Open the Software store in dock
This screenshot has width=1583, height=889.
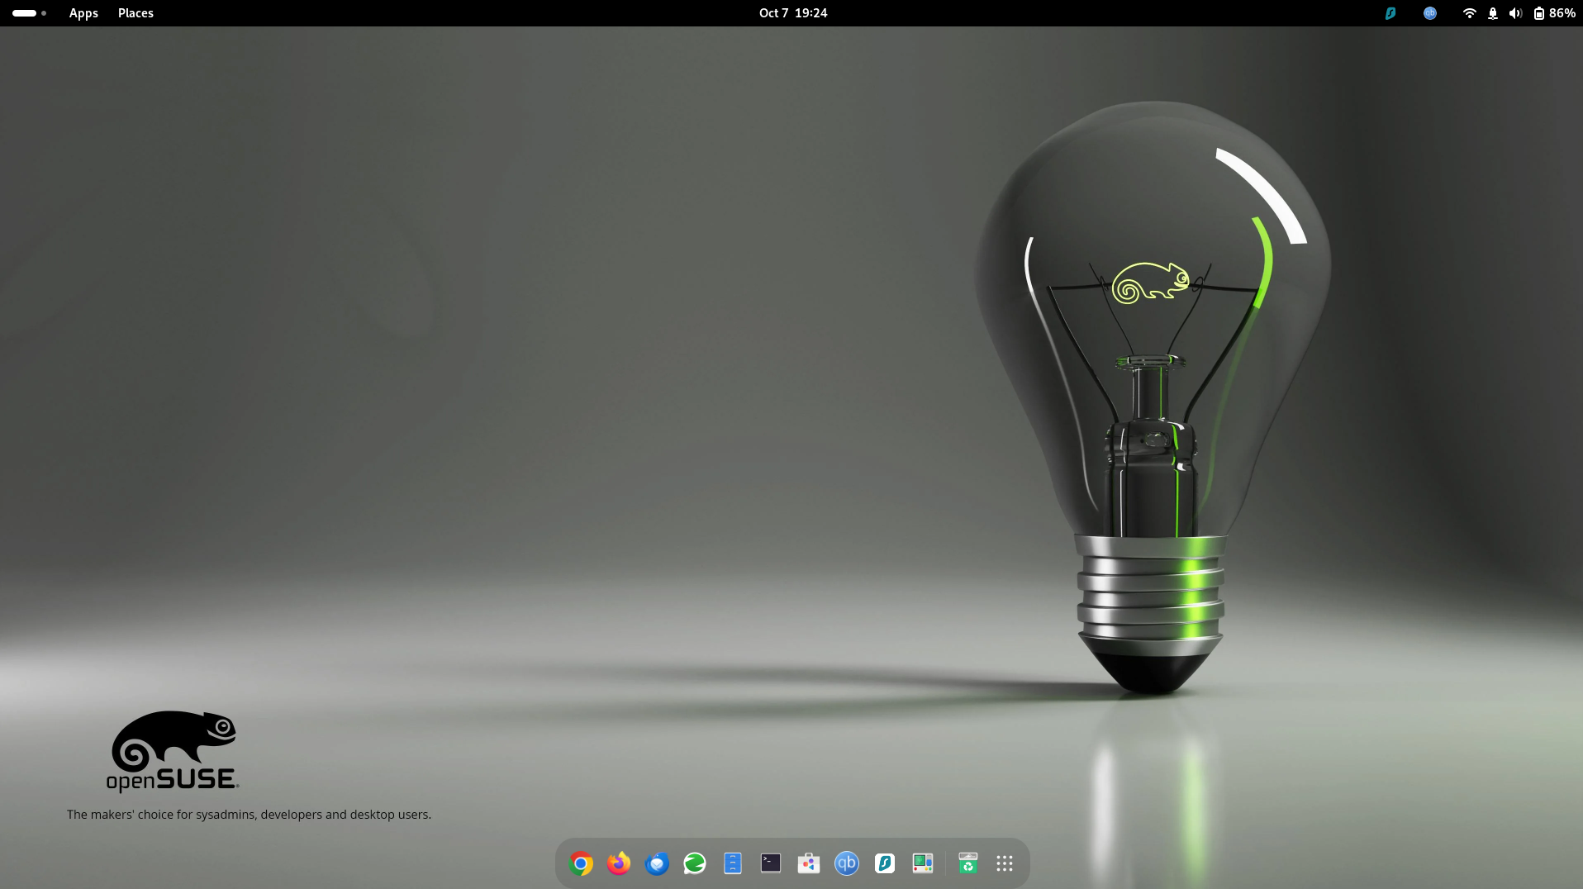point(809,863)
